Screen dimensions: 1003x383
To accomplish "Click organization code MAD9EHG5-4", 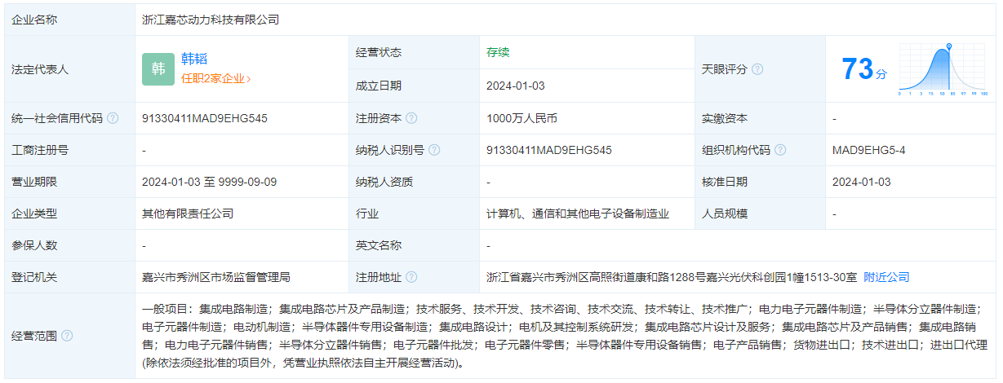I will pos(868,150).
